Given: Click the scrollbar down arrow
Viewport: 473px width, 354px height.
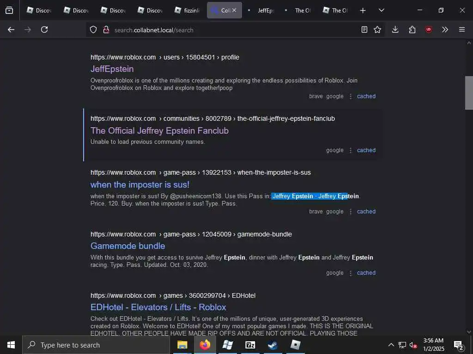Looking at the screenshot, I should pos(469,332).
